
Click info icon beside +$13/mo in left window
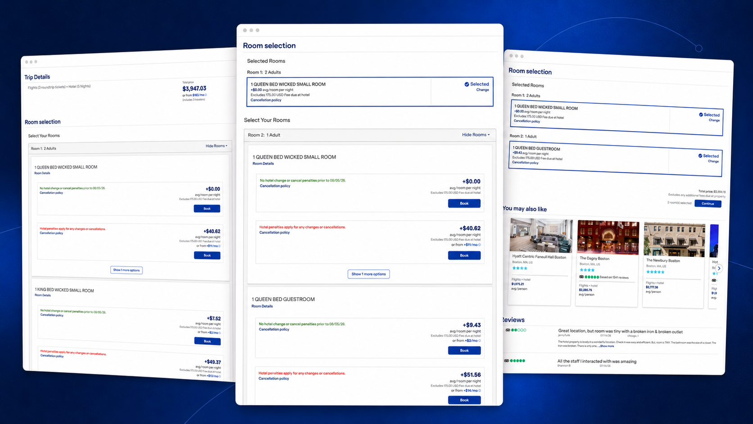(219, 376)
